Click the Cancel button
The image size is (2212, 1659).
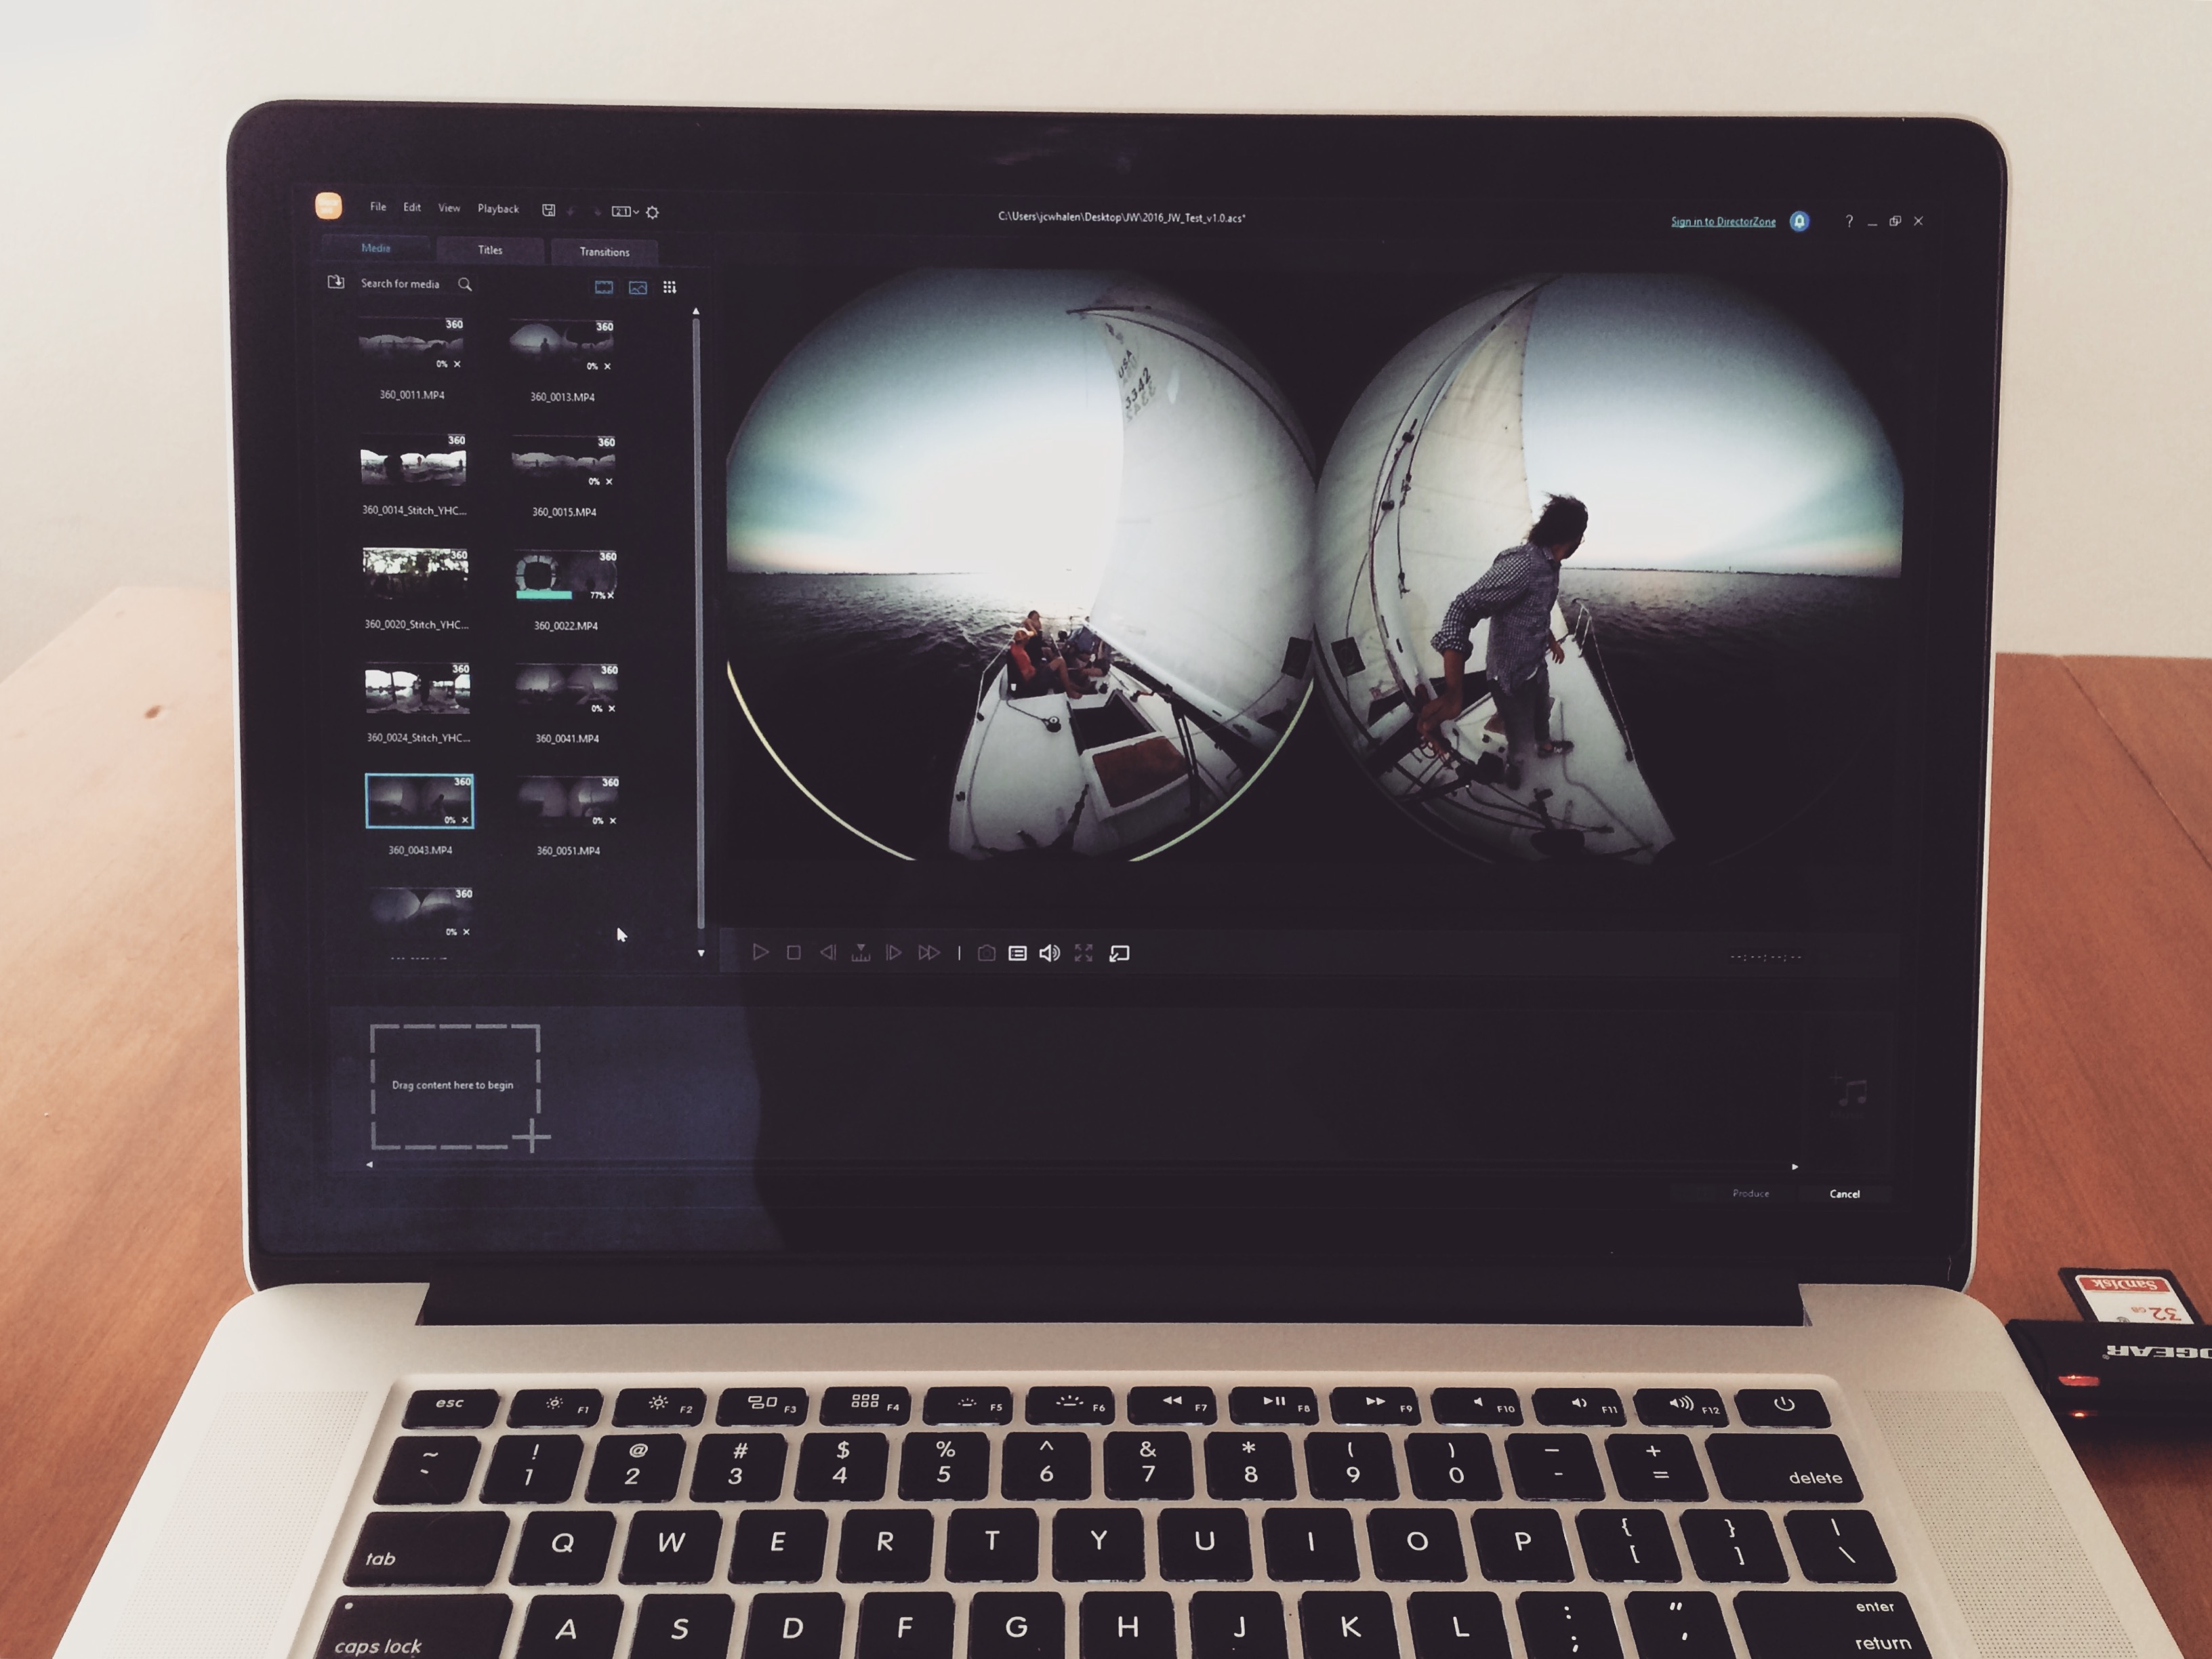(1844, 1193)
